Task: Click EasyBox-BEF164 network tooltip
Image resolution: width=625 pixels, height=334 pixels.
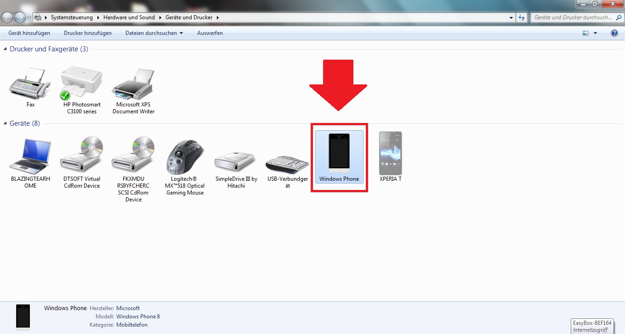Action: point(592,326)
